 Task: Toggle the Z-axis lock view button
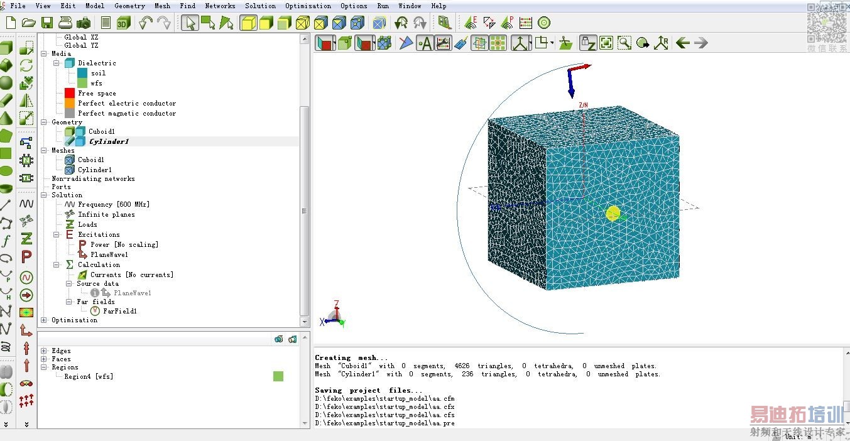(x=588, y=43)
